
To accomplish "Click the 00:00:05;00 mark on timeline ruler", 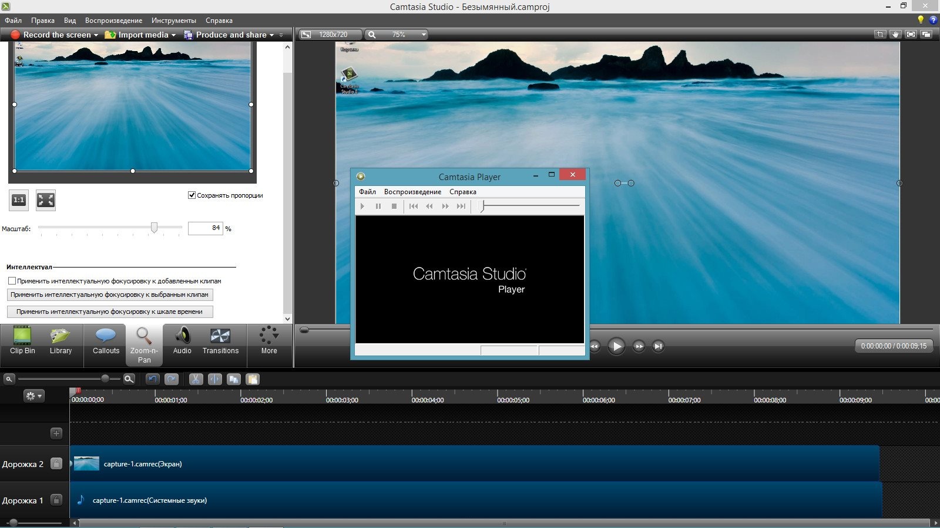I will click(513, 400).
